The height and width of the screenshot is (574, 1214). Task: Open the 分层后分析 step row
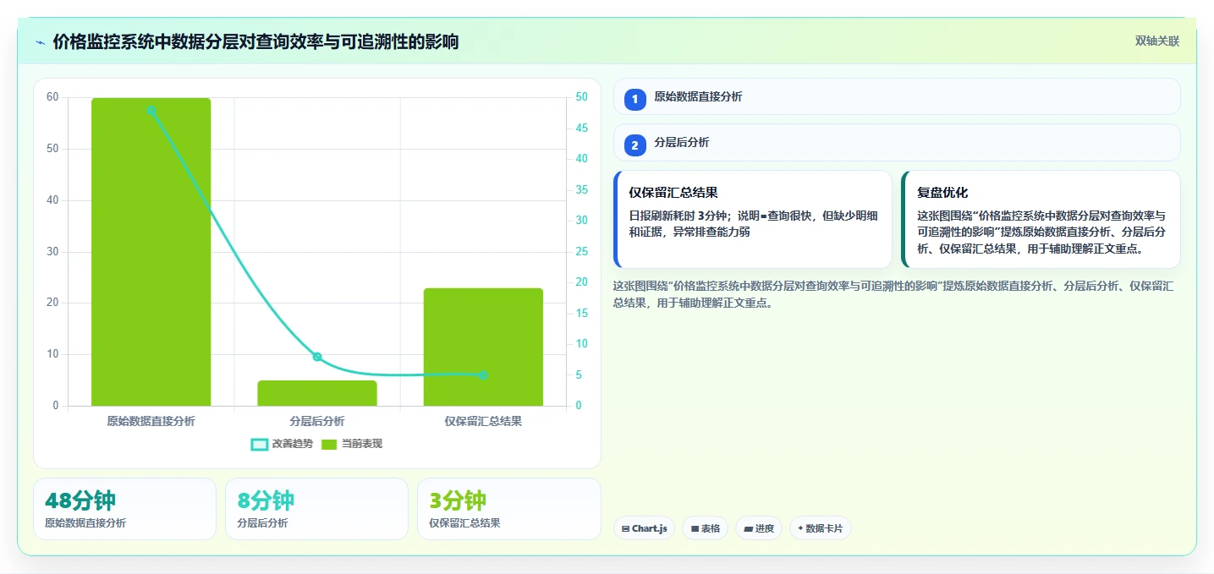click(x=897, y=142)
